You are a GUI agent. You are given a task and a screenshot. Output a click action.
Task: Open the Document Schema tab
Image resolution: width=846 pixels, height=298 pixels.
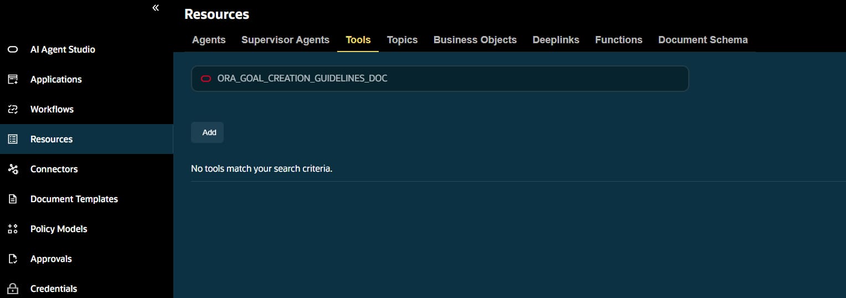point(703,40)
